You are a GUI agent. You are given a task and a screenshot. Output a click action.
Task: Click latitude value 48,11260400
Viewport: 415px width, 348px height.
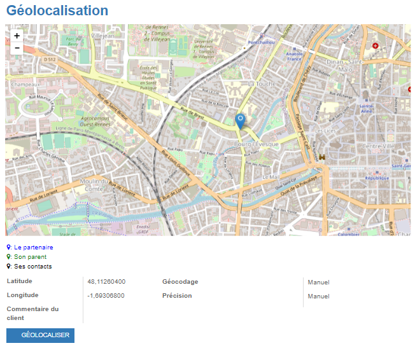pos(106,282)
